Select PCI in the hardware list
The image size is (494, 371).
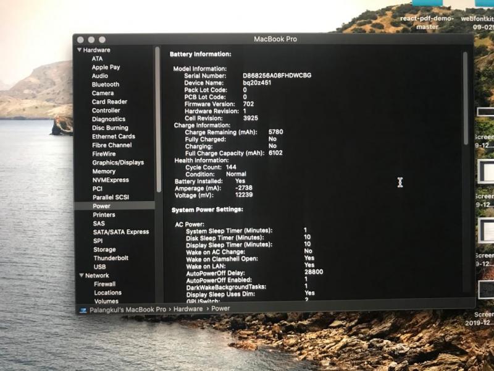pos(98,189)
